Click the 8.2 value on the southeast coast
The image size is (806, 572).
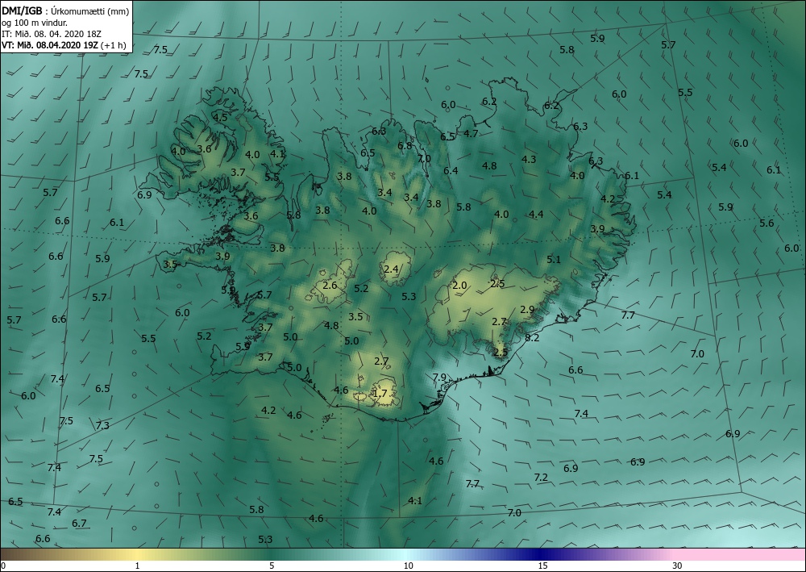pyautogui.click(x=532, y=338)
